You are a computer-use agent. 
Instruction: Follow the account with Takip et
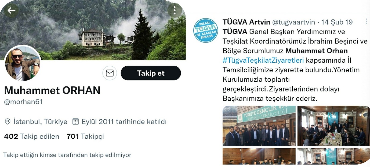[151, 73]
